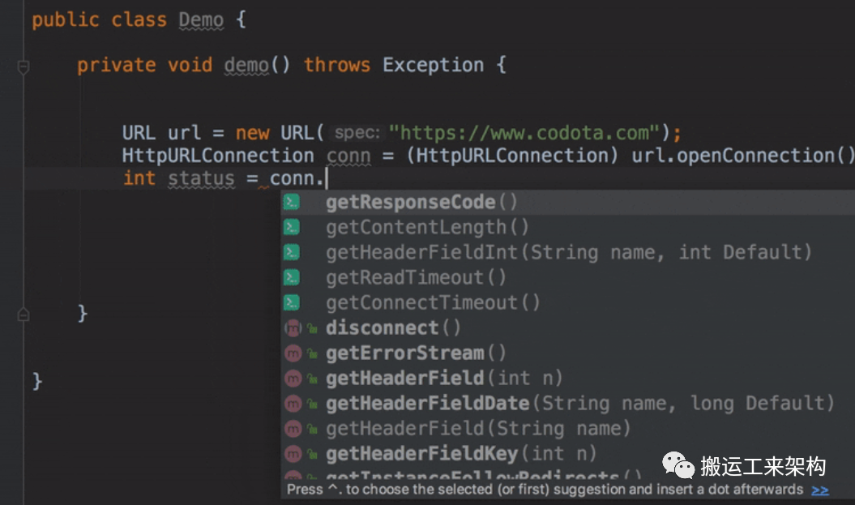Click the Codota icon beside getResponseCode()

coord(293,202)
